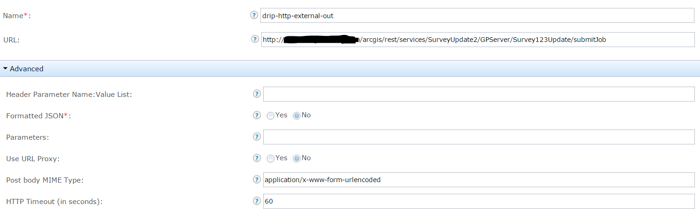Screen dimensions: 700x218
Task: Focus the Header Parameter Name:Value List field
Action: pos(479,94)
